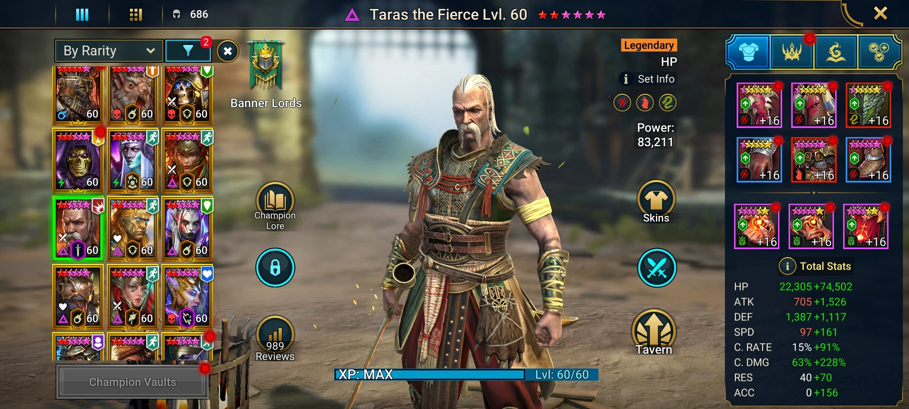Screen dimensions: 909x409
Task: Open the Skins shirt icon
Action: coord(656,202)
